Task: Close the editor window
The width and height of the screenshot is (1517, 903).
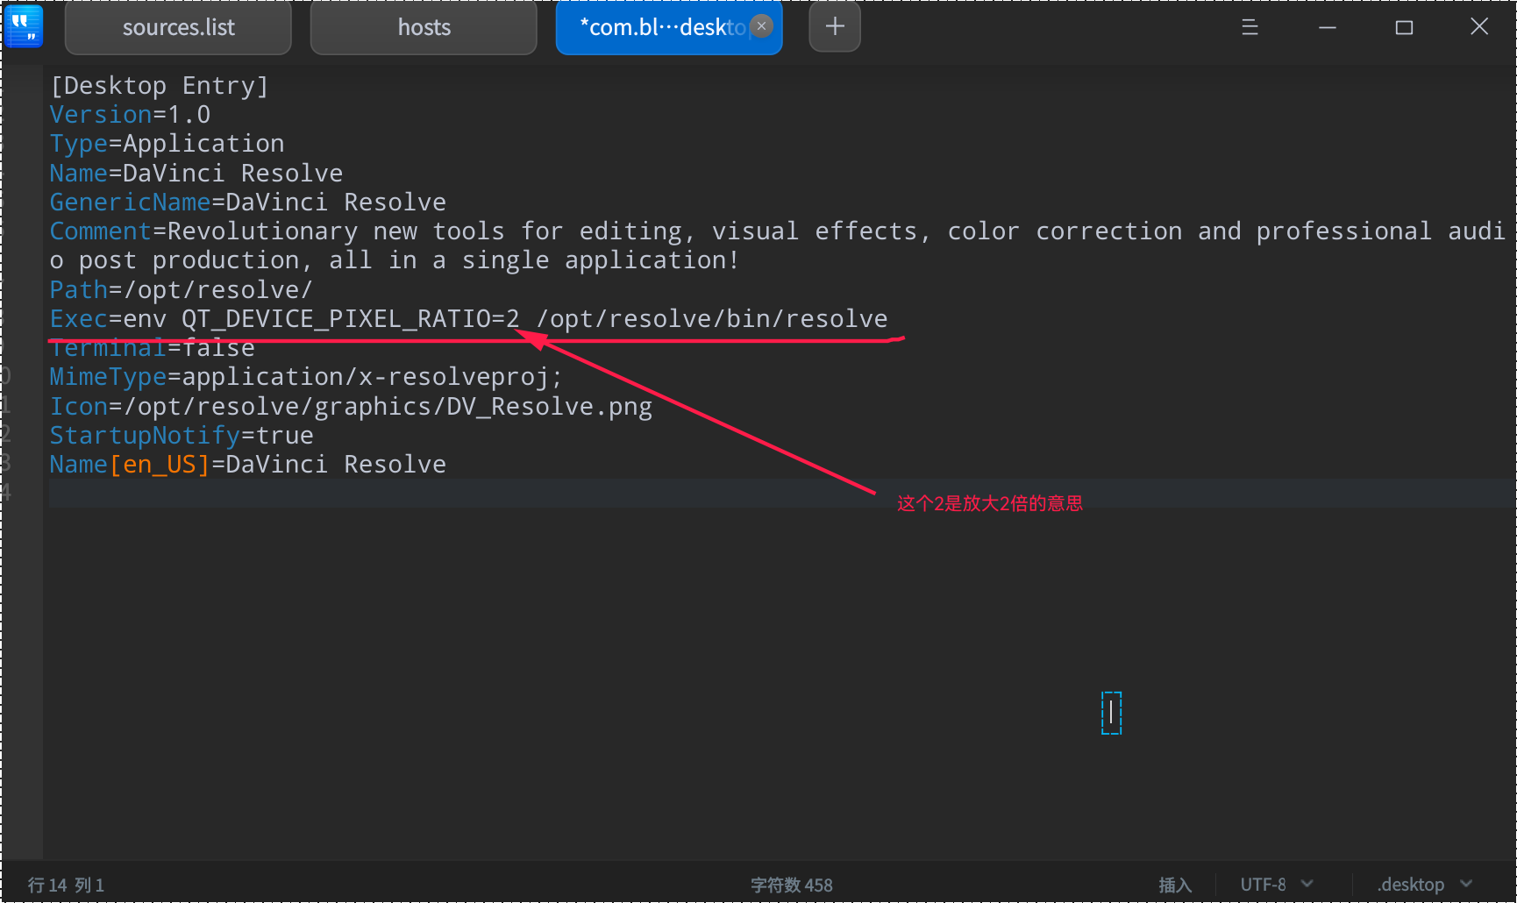Action: click(1479, 27)
